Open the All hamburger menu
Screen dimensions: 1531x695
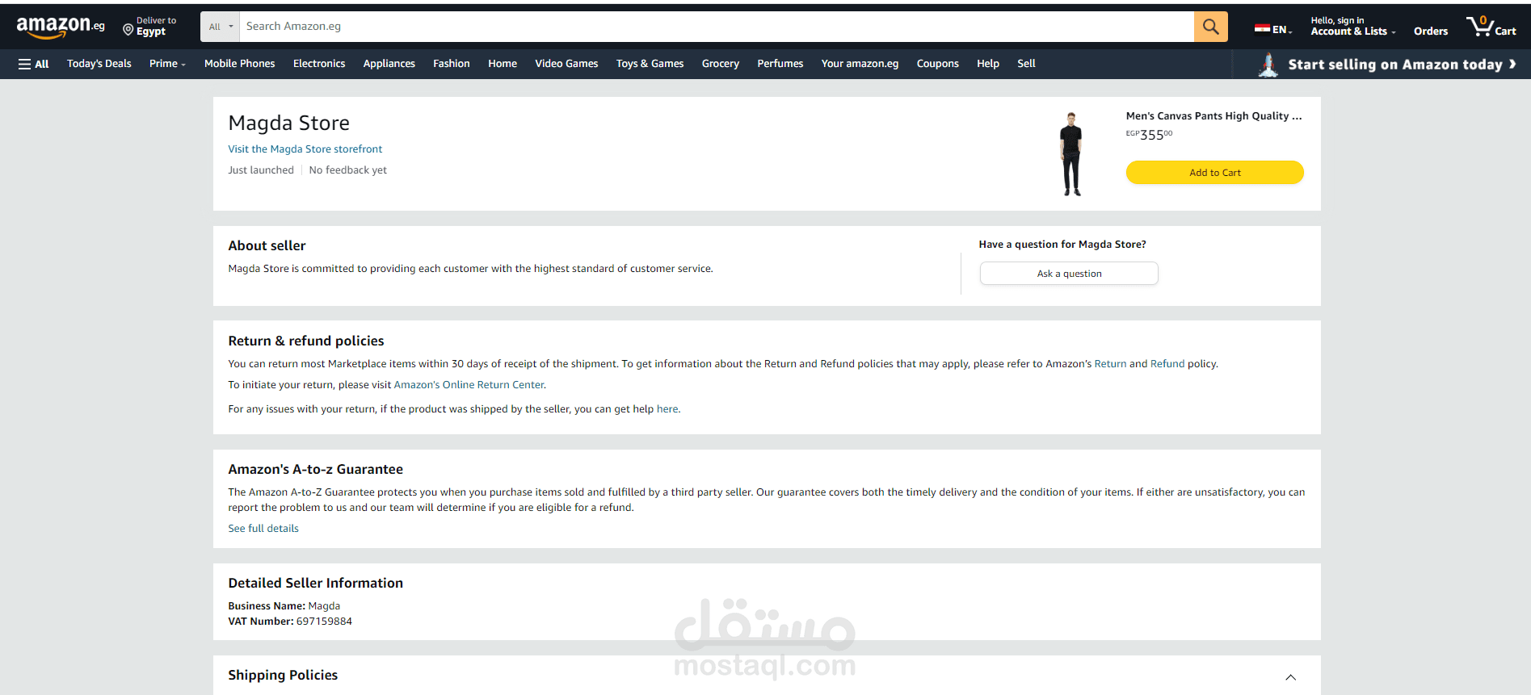33,64
